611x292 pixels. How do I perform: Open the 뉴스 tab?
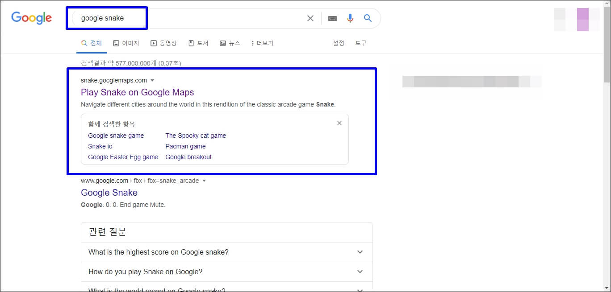230,43
